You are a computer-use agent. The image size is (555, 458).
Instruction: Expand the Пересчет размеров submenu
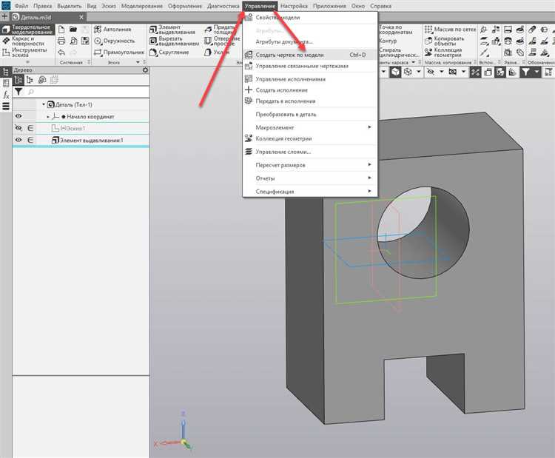[x=310, y=165]
